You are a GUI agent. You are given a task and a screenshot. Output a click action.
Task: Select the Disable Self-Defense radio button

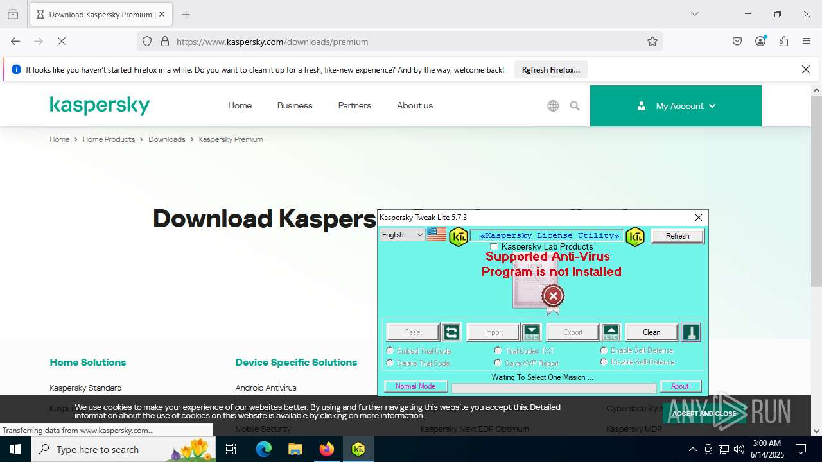pos(604,362)
